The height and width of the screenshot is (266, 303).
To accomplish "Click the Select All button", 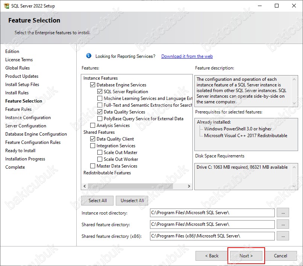I will tap(97, 201).
